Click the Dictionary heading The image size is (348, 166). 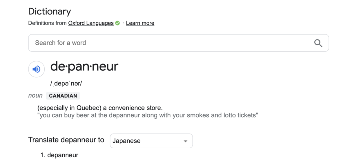coord(50,12)
